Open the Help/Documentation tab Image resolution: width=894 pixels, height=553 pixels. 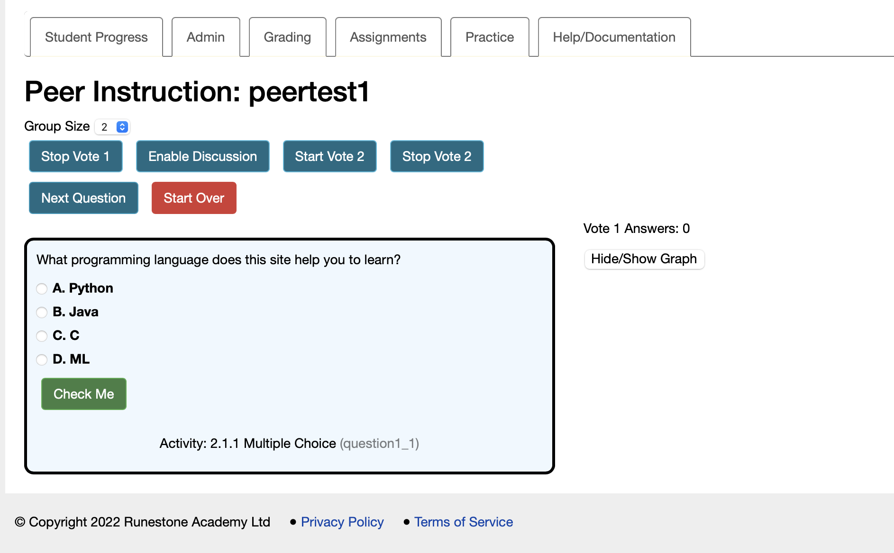[614, 37]
